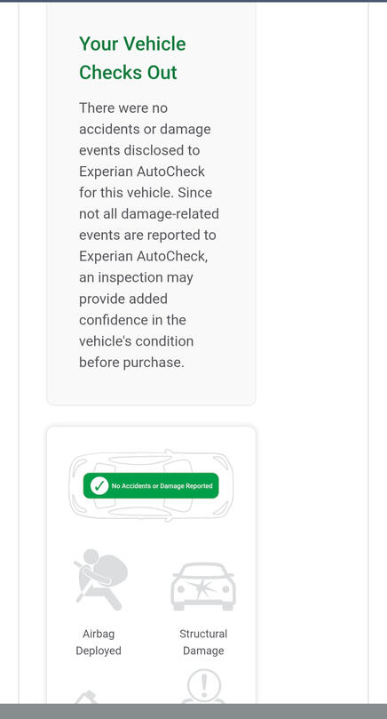Click the Structural Damage car icon
The width and height of the screenshot is (387, 719).
[x=203, y=587]
